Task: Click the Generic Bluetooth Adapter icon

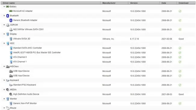Action: point(11,20)
